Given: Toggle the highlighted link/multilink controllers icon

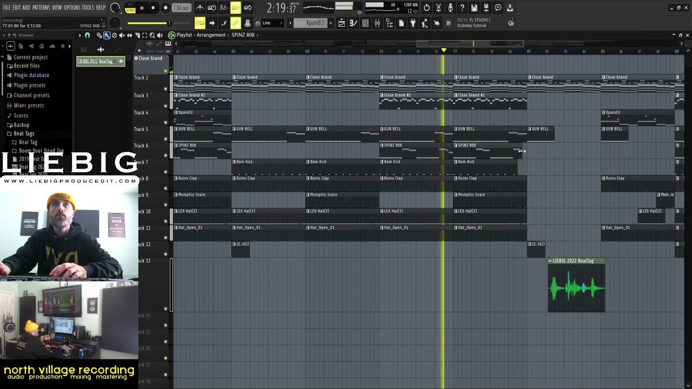Looking at the screenshot, I should [236, 23].
